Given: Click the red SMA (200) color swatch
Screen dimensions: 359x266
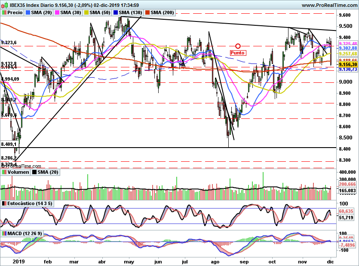Looking at the screenshot, I should point(147,12).
